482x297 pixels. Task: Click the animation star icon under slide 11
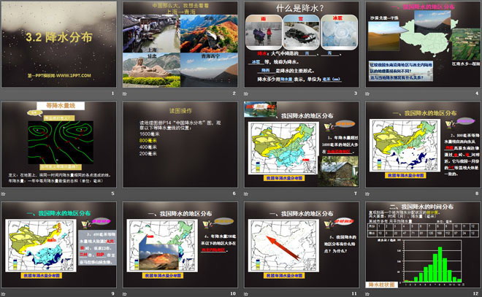point(246,294)
